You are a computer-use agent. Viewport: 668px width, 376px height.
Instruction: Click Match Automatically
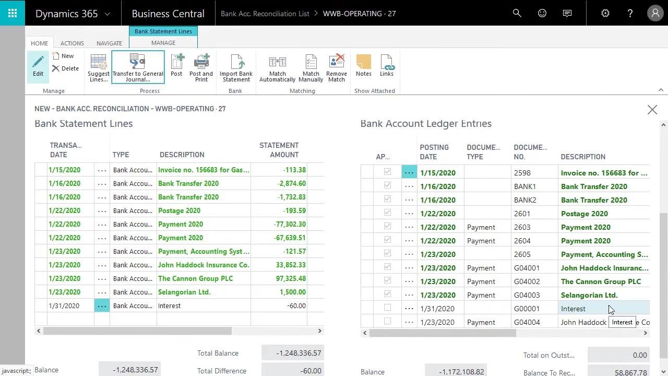point(277,68)
